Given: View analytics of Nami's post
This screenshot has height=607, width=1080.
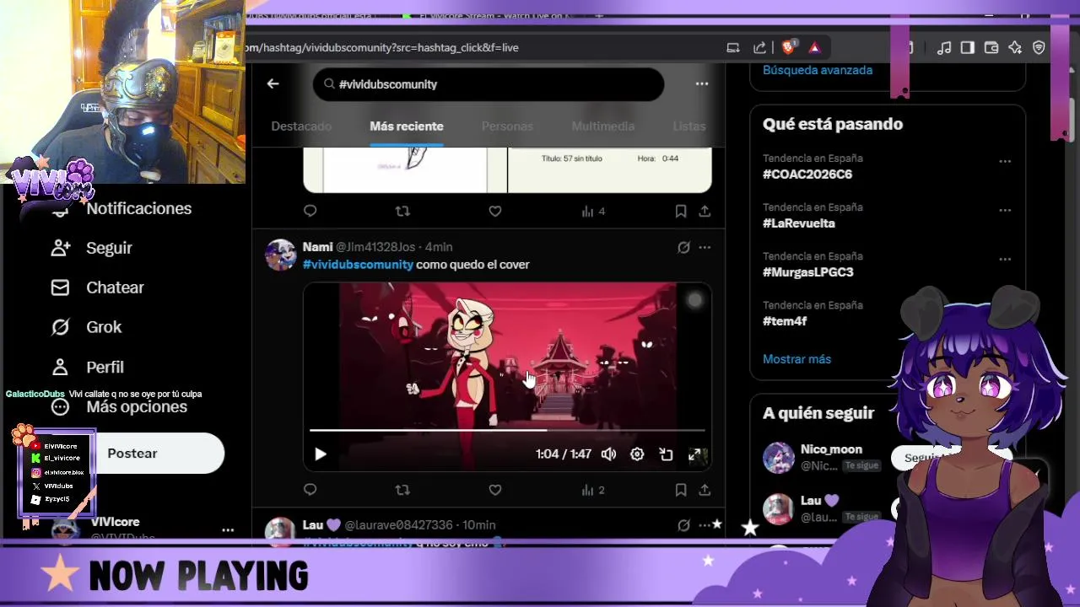Looking at the screenshot, I should pyautogui.click(x=593, y=490).
